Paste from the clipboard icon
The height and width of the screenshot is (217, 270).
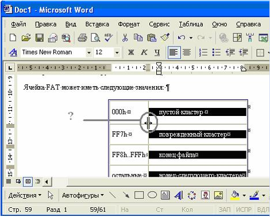152,37
